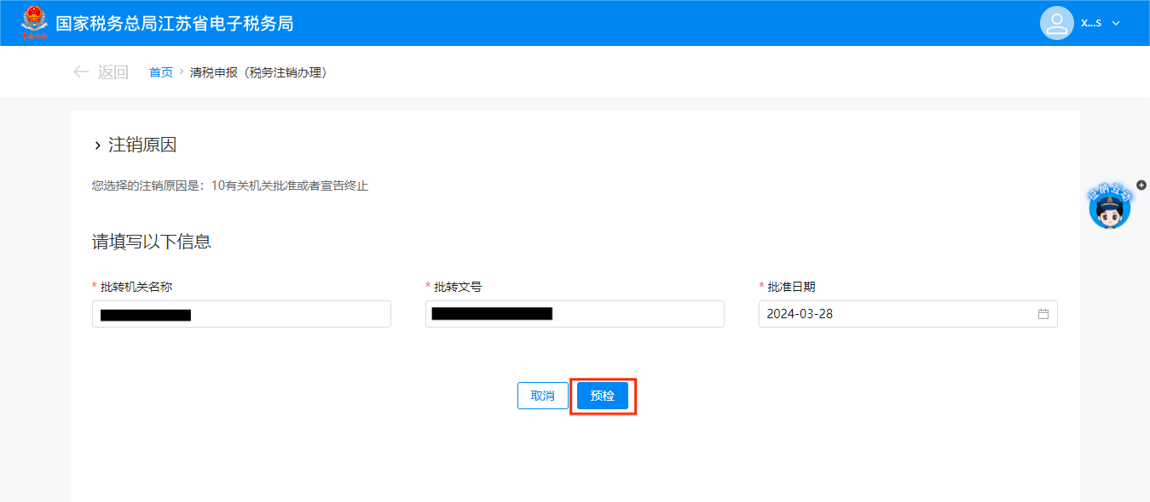
Task: Click the back arrow icon
Action: pos(81,72)
